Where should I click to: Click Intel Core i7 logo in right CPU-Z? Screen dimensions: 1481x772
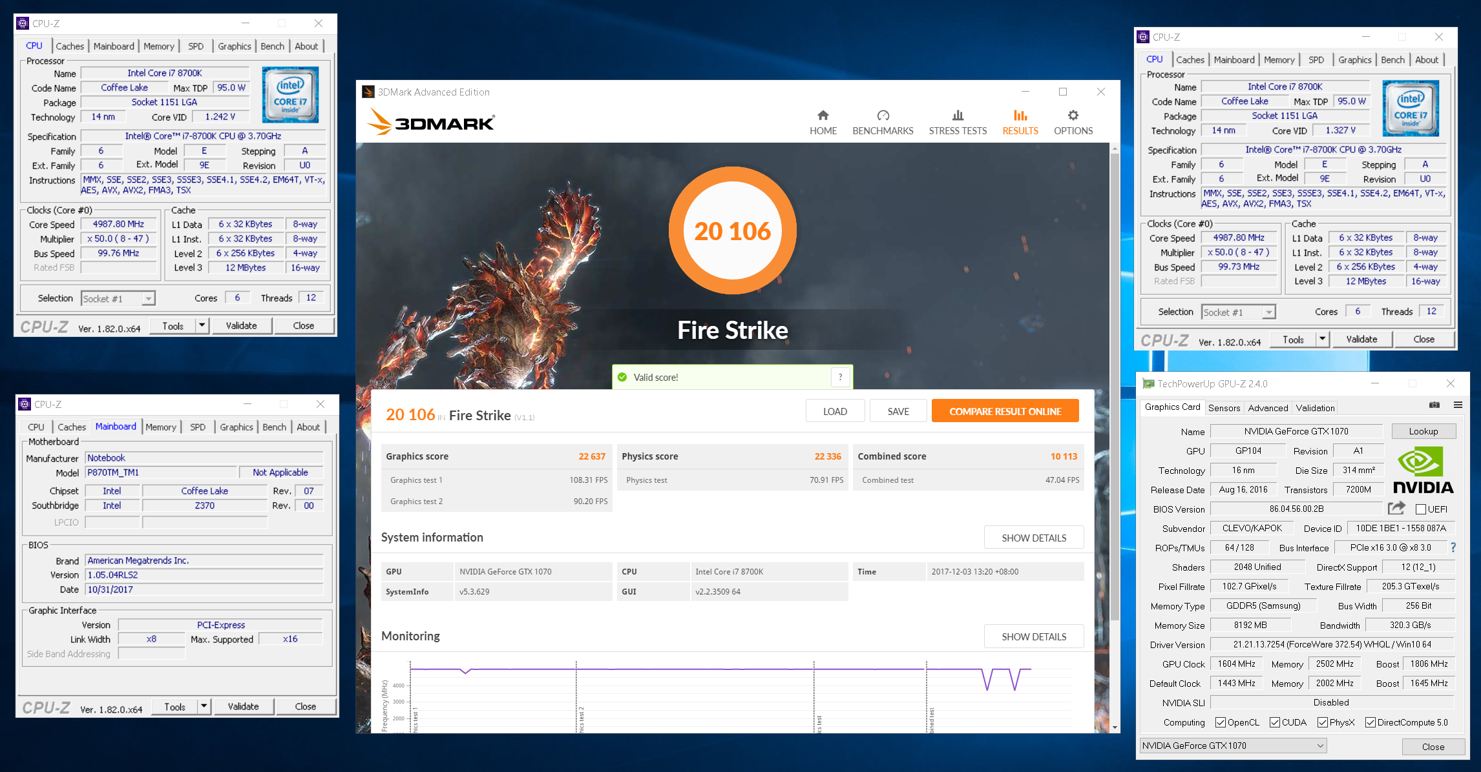1411,108
